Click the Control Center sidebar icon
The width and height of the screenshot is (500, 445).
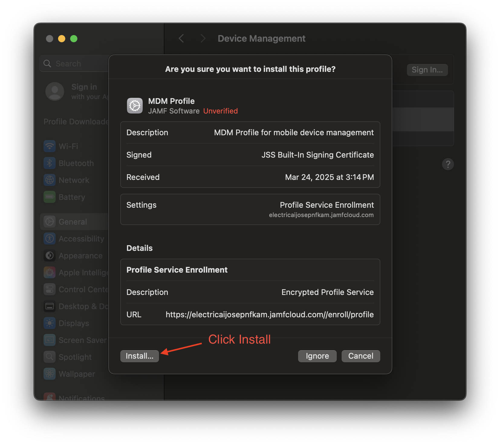point(50,290)
